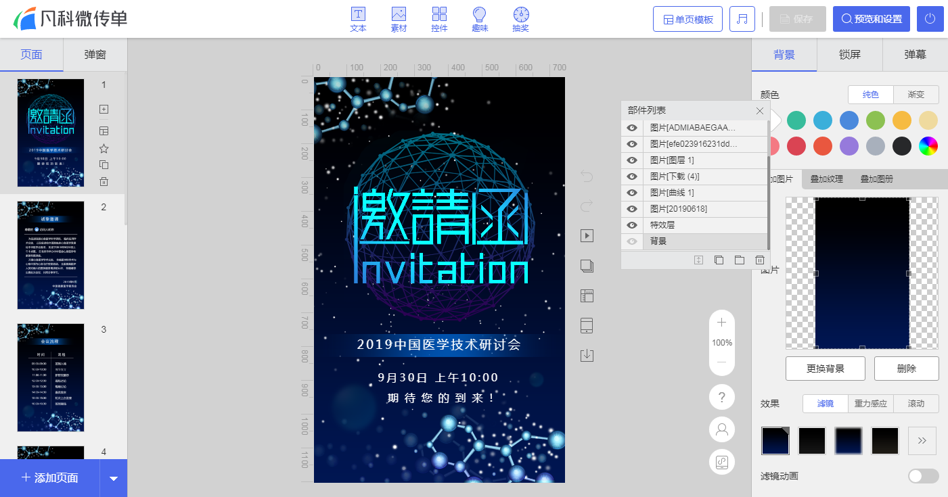Star page 1 as favorite
This screenshot has width=948, height=497.
pyautogui.click(x=104, y=148)
